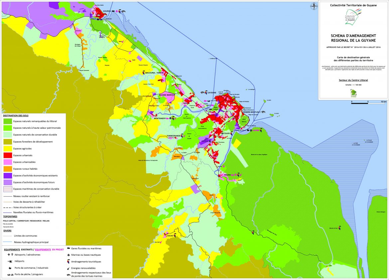Click the Gares fluviales ou maritimes icon
The height and width of the screenshot is (280, 389).
point(68,248)
